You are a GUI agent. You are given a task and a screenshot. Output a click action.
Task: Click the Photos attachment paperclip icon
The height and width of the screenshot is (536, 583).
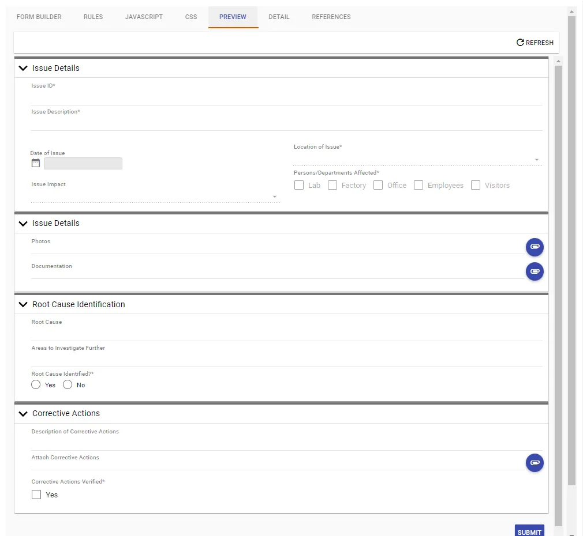535,247
